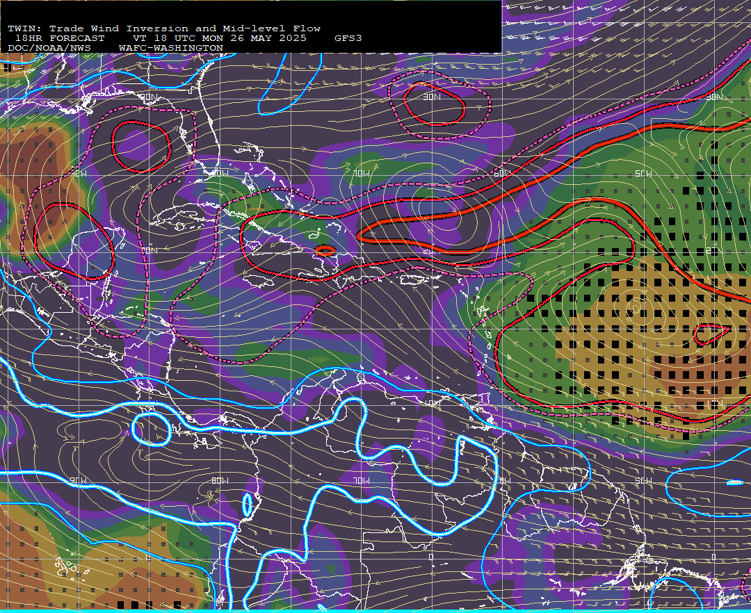
Task: Click the tiny red oval contour over Hispaniola
Action: pos(325,250)
